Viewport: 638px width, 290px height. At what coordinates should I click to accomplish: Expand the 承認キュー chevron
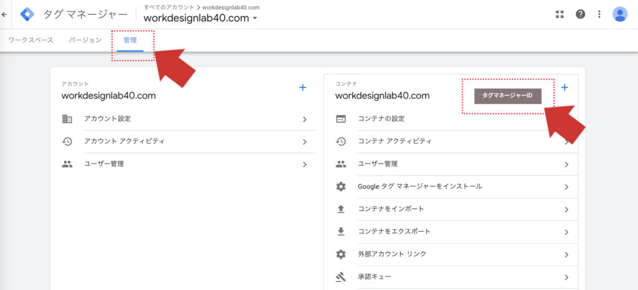pyautogui.click(x=566, y=278)
